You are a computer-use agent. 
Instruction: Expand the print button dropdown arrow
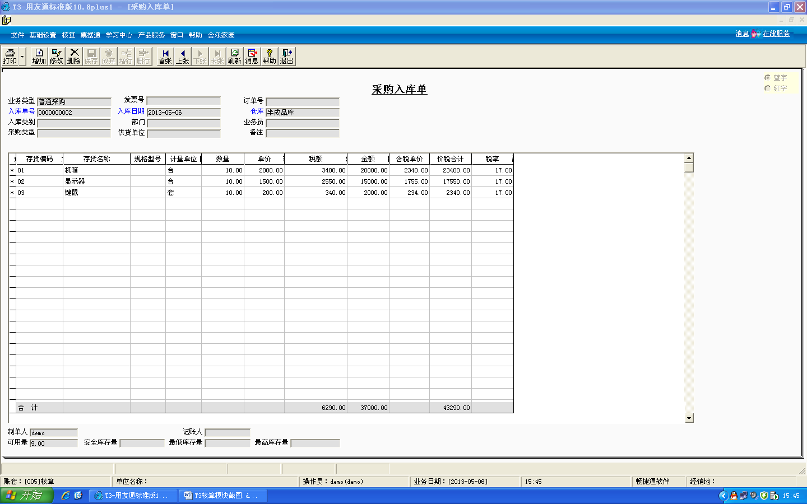pyautogui.click(x=22, y=57)
